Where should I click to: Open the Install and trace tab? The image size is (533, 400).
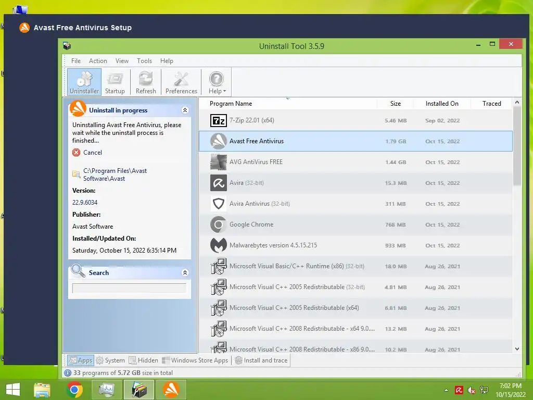(x=261, y=360)
